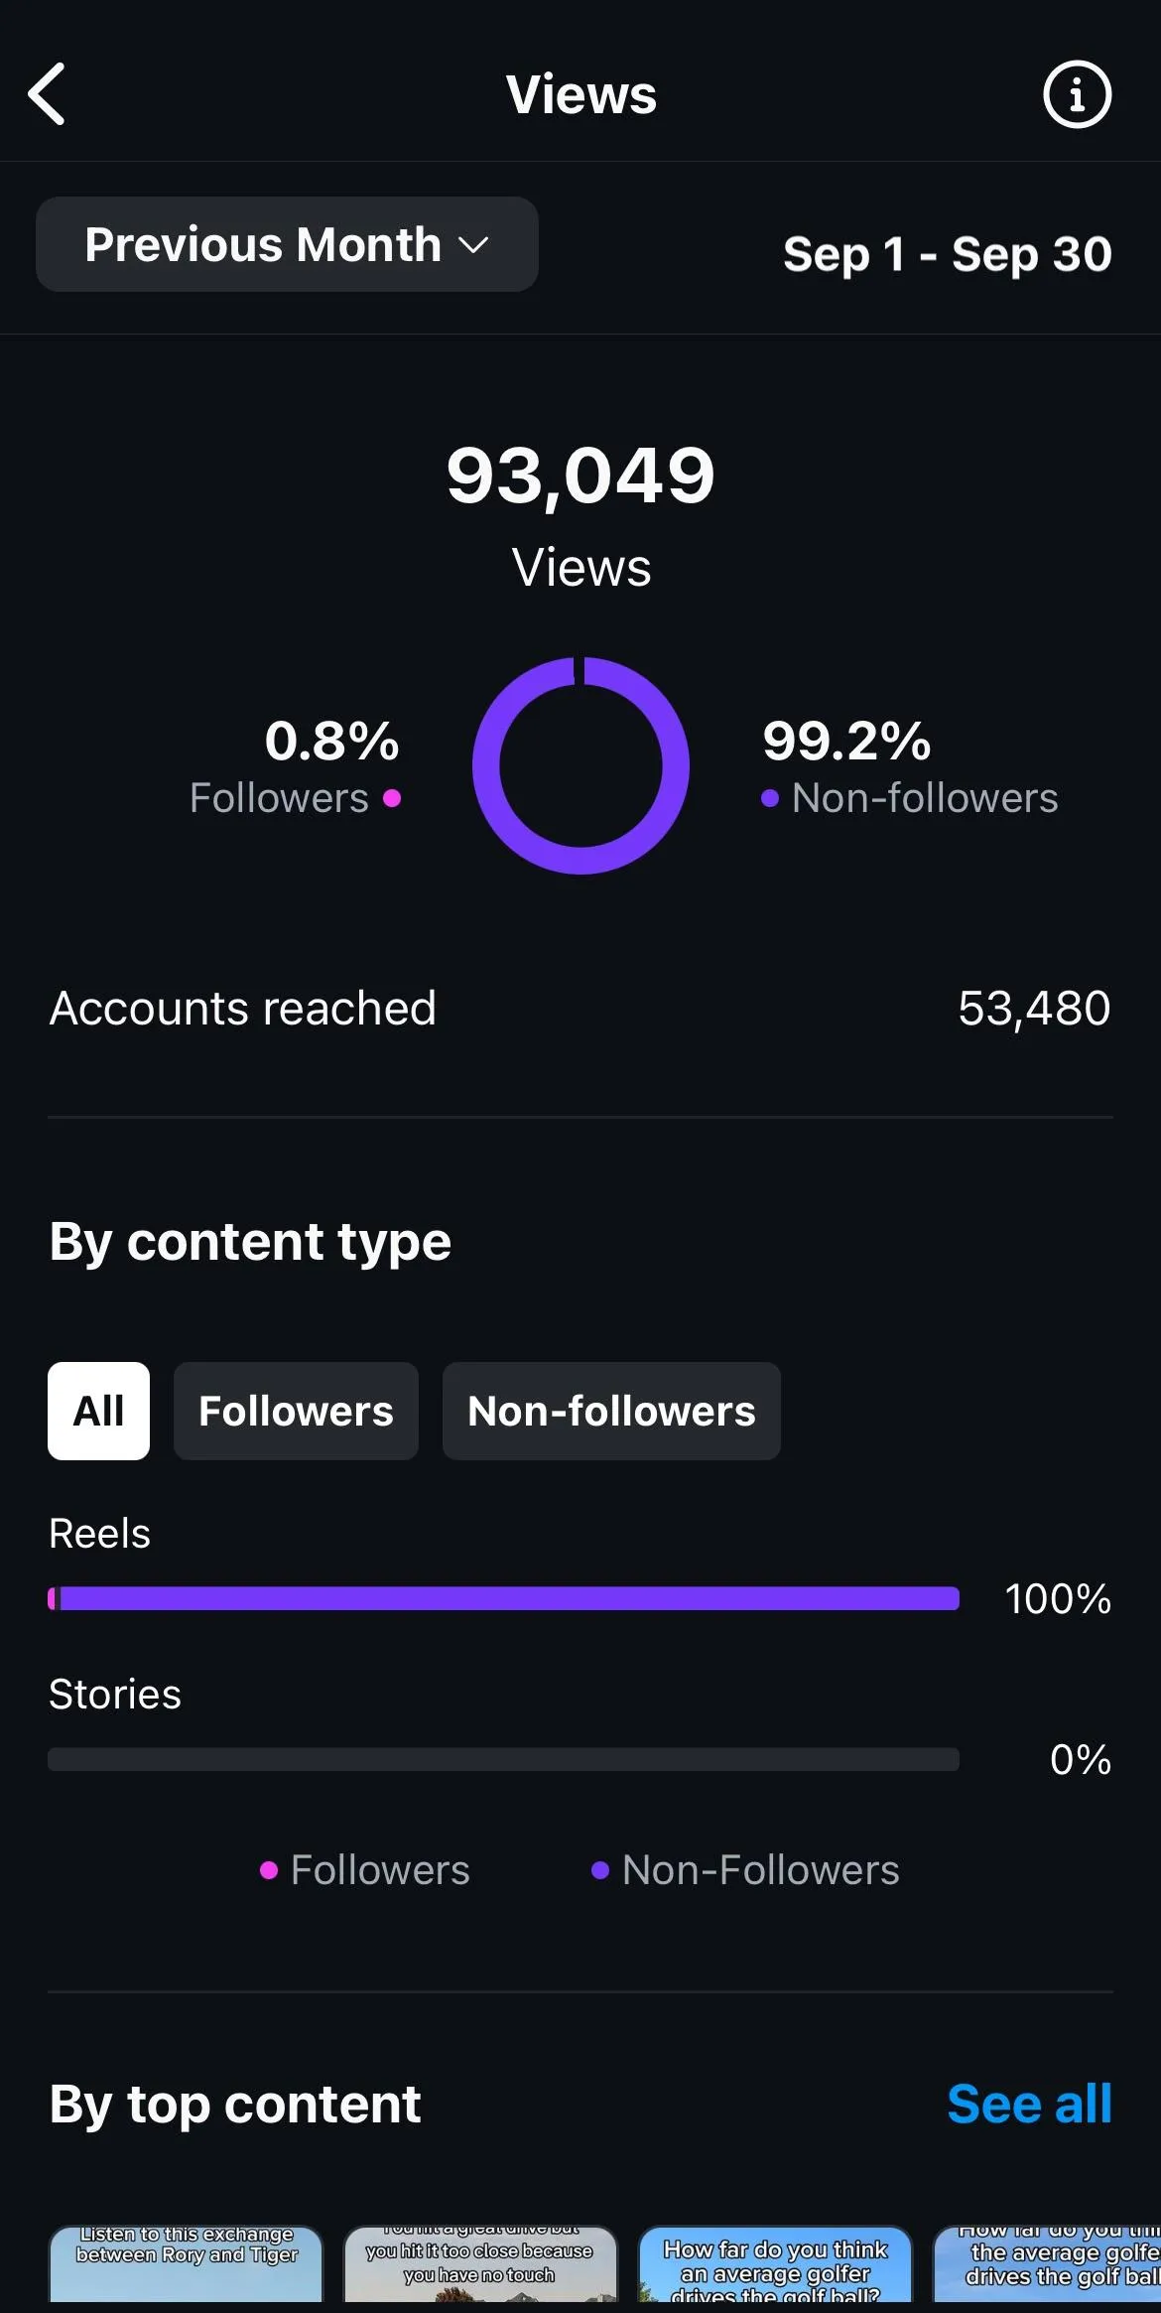The image size is (1161, 2313).
Task: Tap the Reels purple progress bar
Action: point(504,1598)
